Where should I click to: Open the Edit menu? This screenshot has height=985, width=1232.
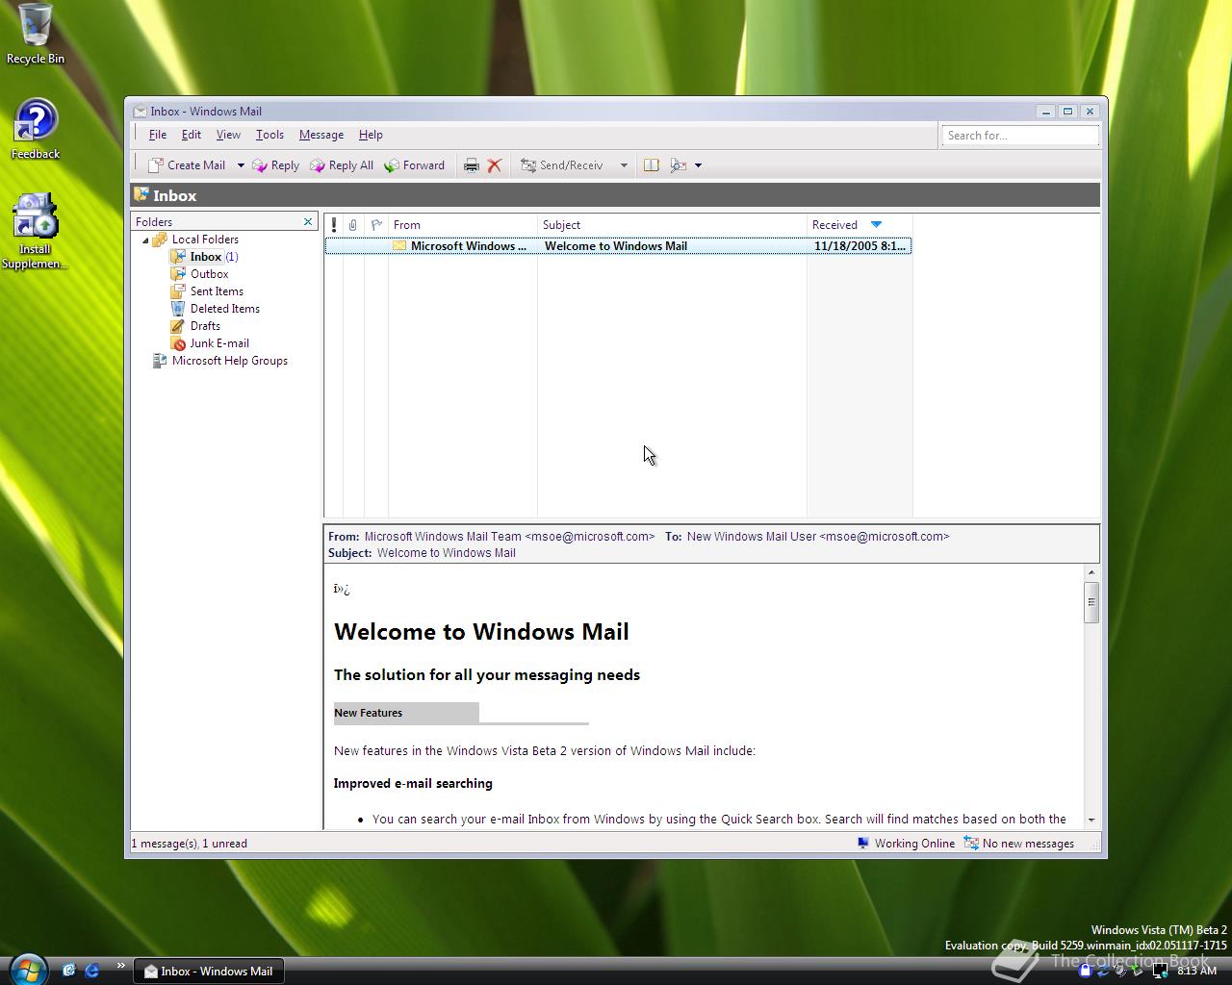(x=192, y=135)
